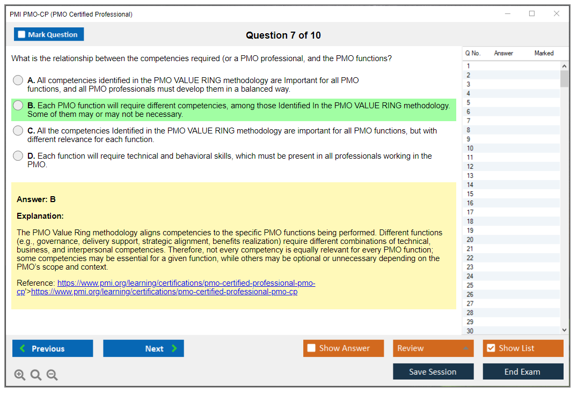Click the zoom out magnifier icon
Image resolution: width=577 pixels, height=394 pixels.
click(x=52, y=375)
